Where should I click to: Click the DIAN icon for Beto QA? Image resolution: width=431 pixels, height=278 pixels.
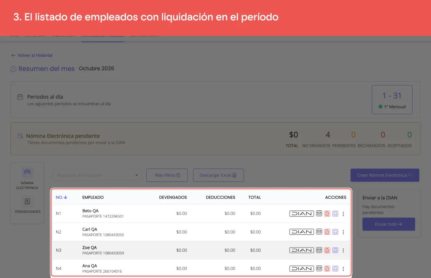(302, 213)
